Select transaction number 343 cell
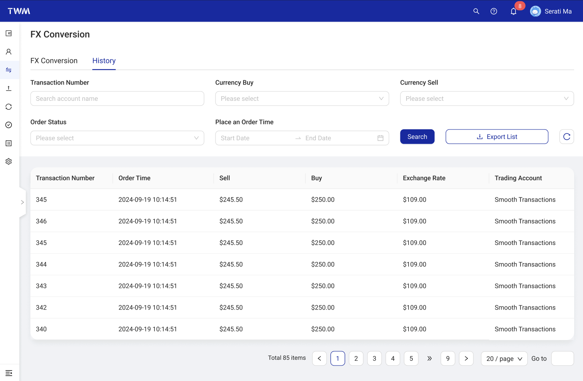This screenshot has height=381, width=583. [41, 286]
